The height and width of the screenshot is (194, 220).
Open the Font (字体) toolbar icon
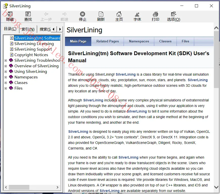click(137, 16)
